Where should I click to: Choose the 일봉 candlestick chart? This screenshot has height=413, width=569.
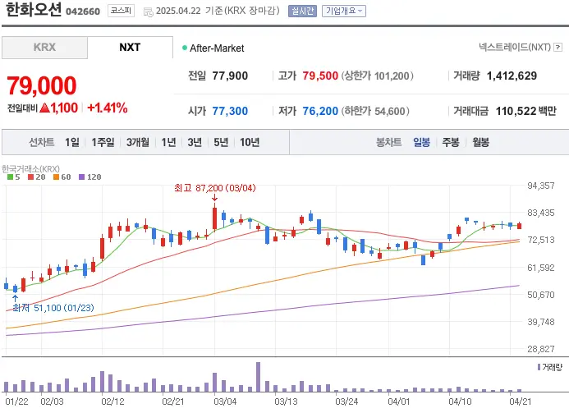click(421, 142)
